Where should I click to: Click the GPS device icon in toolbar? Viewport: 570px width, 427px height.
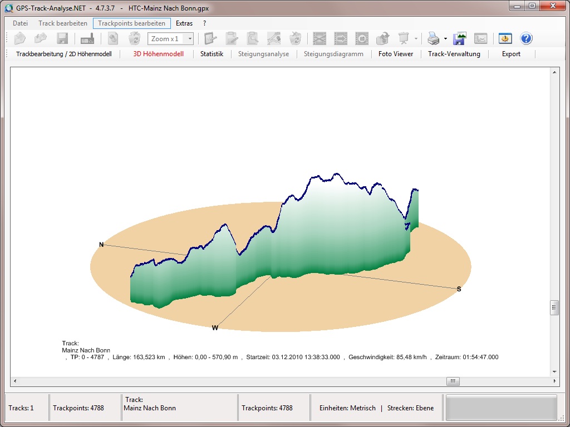(87, 38)
